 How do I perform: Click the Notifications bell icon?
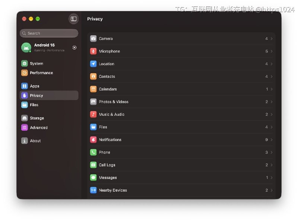click(x=93, y=140)
